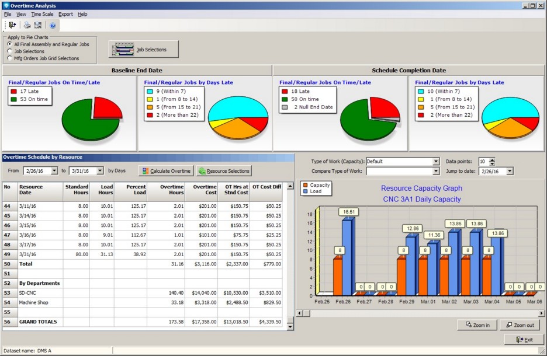Choose Mfg Orders Job Grid Selections option

coord(10,58)
